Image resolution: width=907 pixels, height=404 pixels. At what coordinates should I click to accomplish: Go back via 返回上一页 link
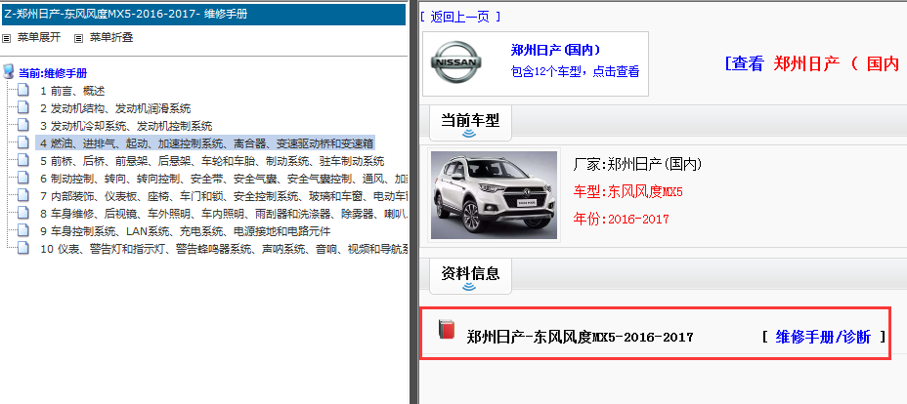click(x=460, y=17)
